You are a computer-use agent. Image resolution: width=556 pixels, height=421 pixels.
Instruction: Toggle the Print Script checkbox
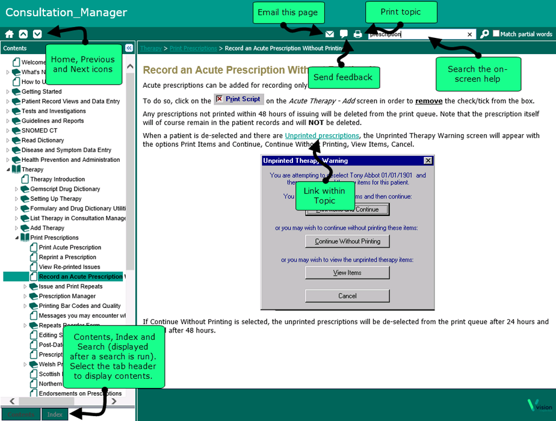coord(219,99)
